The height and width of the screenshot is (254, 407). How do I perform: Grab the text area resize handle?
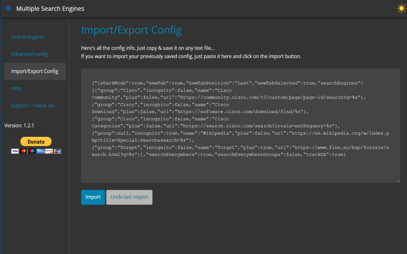(398, 181)
